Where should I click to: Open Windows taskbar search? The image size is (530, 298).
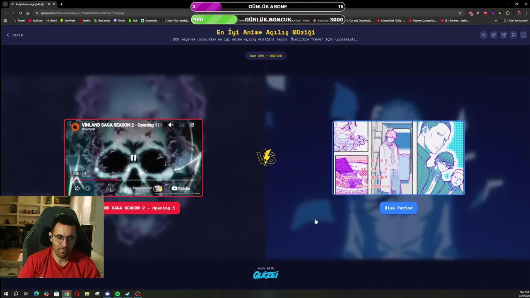[x=16, y=294]
